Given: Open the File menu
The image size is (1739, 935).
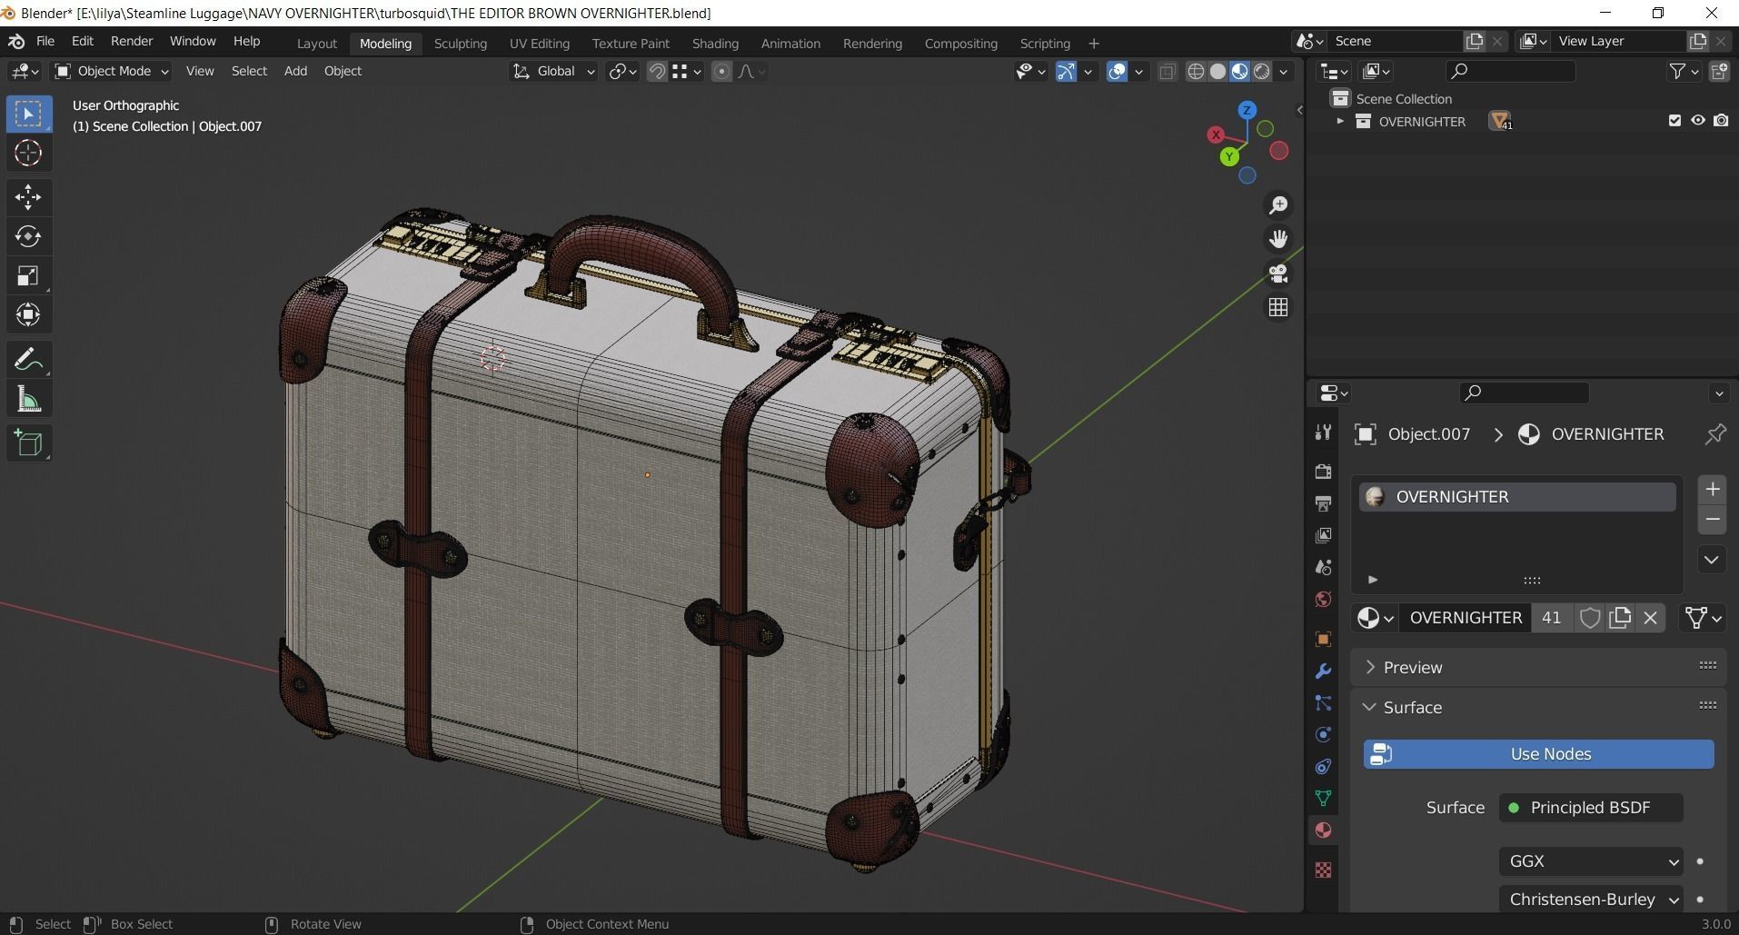Looking at the screenshot, I should [x=45, y=42].
